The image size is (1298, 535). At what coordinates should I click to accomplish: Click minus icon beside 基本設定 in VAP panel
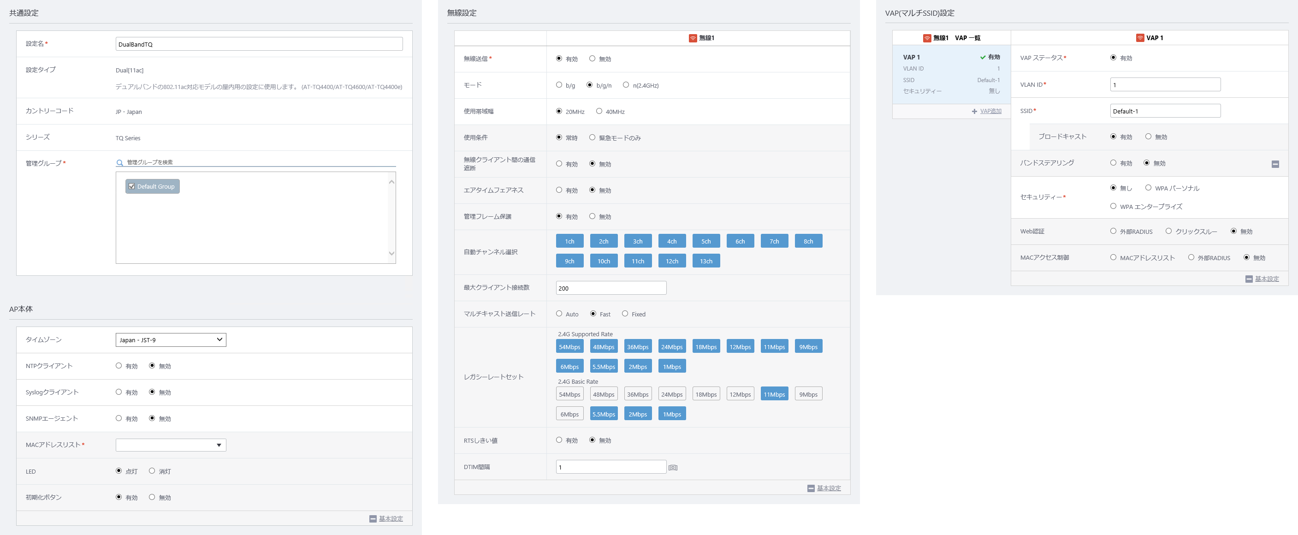(x=1249, y=279)
